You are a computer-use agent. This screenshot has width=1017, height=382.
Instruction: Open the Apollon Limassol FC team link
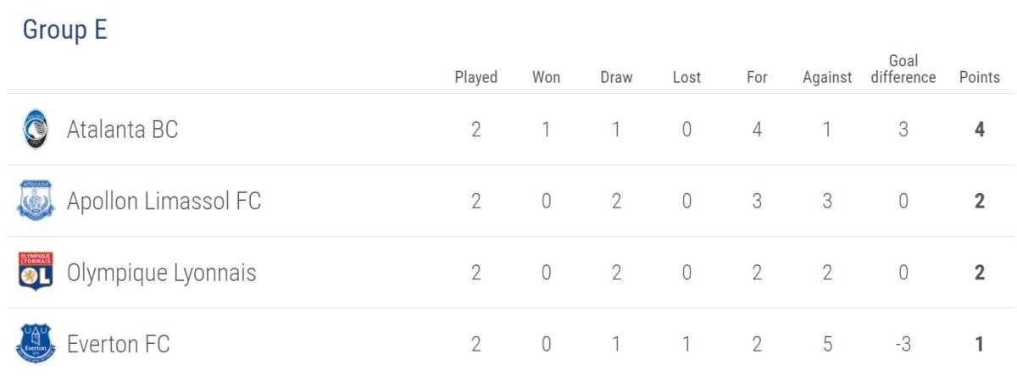pos(164,202)
